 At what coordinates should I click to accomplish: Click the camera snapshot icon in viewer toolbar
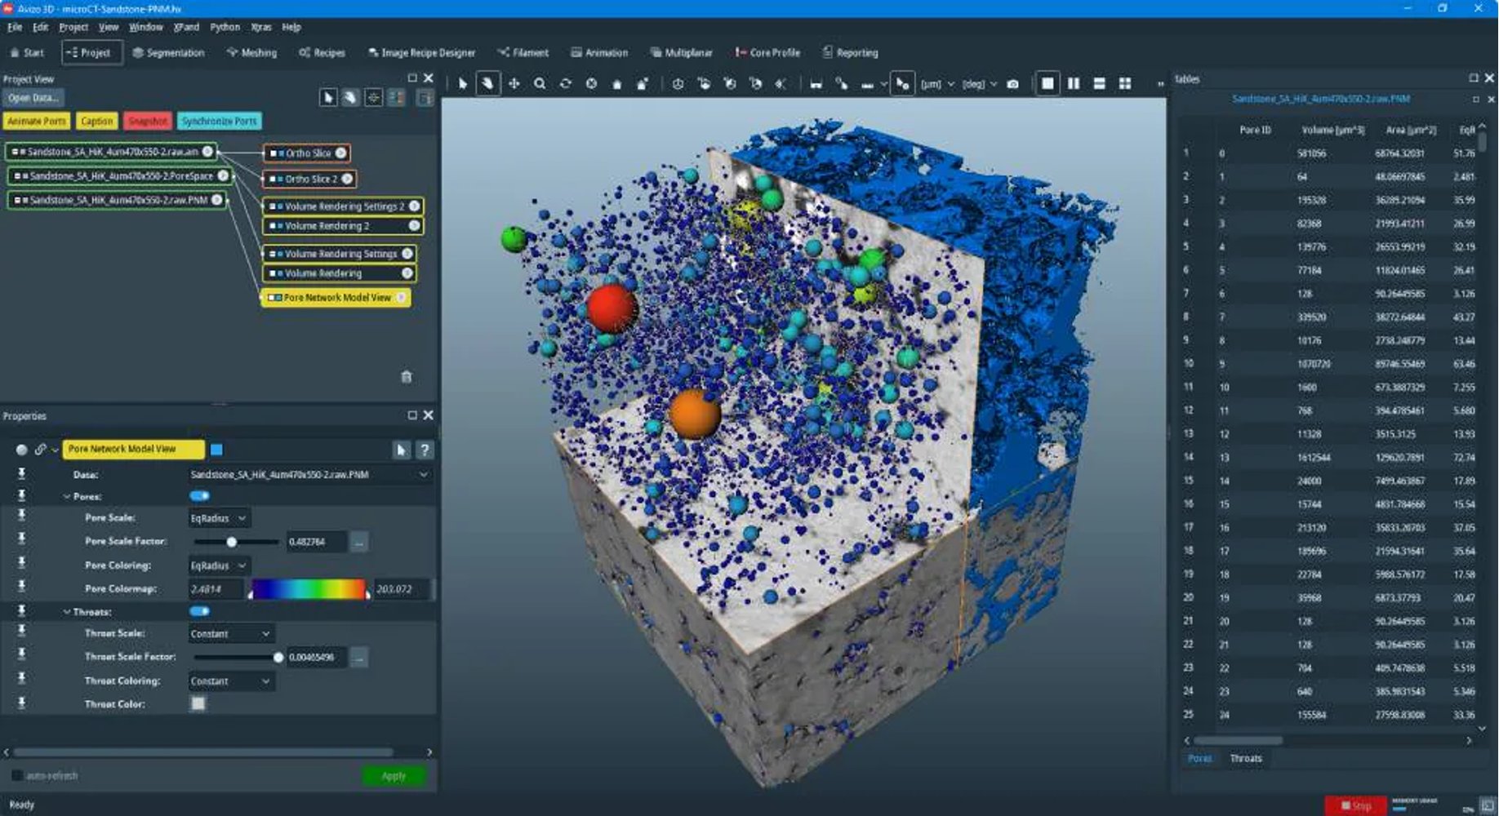[x=1013, y=84]
